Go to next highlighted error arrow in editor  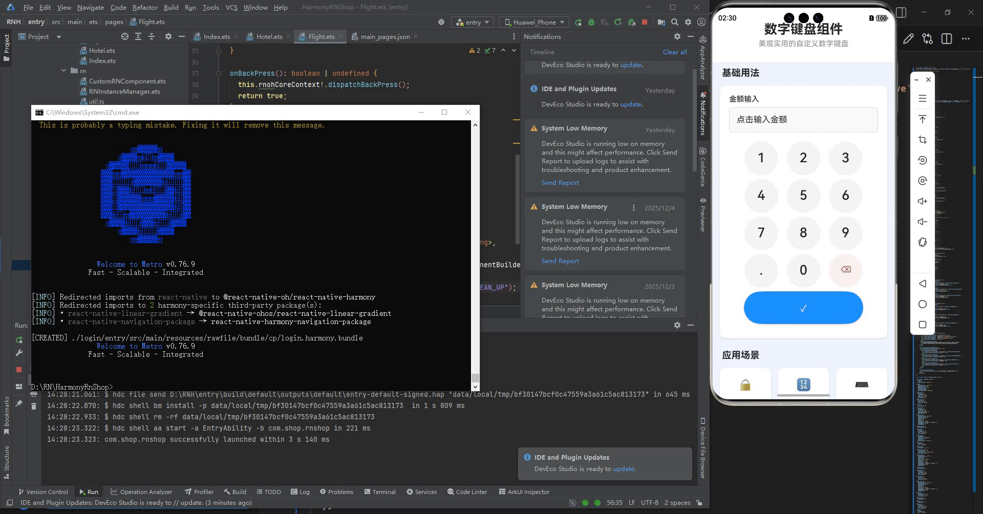(x=514, y=50)
